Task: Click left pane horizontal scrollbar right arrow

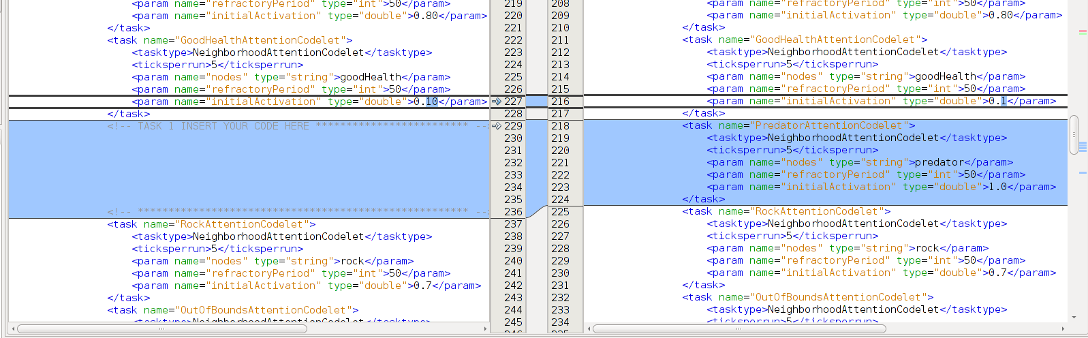Action: pyautogui.click(x=485, y=328)
